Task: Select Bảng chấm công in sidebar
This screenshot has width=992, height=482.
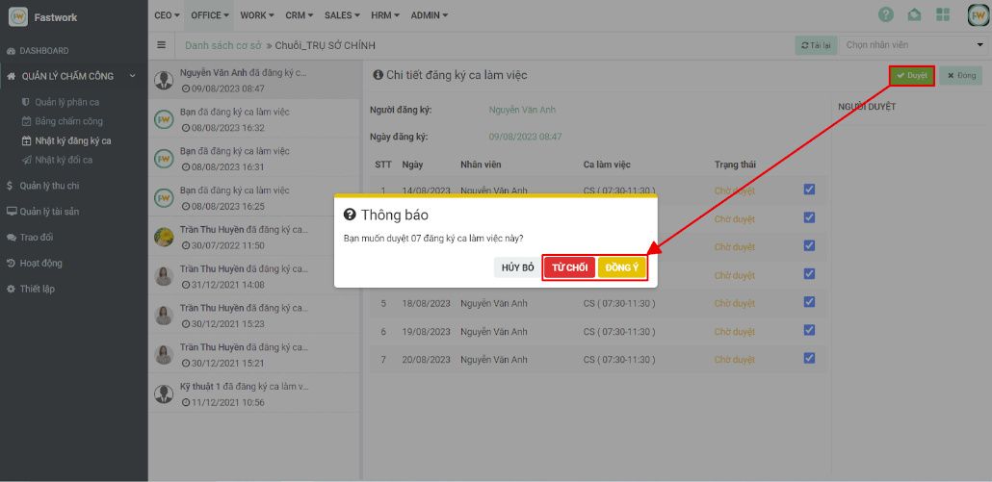Action: 68,121
